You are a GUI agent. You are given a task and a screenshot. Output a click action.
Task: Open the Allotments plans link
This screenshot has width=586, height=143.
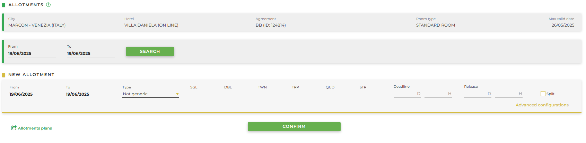(35, 128)
